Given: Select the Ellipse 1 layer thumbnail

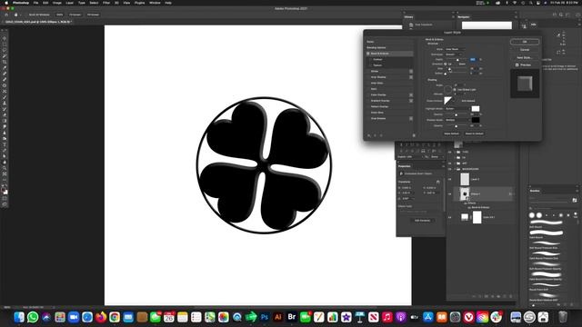Looking at the screenshot, I should (x=465, y=193).
